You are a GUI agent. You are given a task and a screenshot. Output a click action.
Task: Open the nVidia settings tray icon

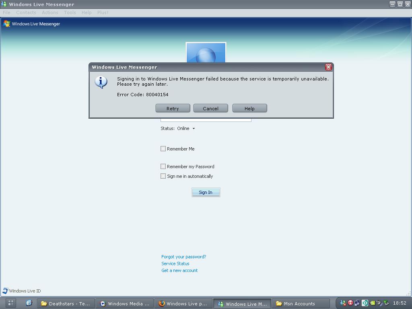point(372,303)
